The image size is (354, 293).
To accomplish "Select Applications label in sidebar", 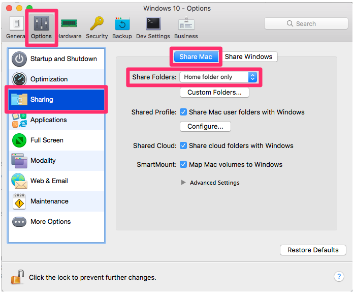I will tap(49, 120).
